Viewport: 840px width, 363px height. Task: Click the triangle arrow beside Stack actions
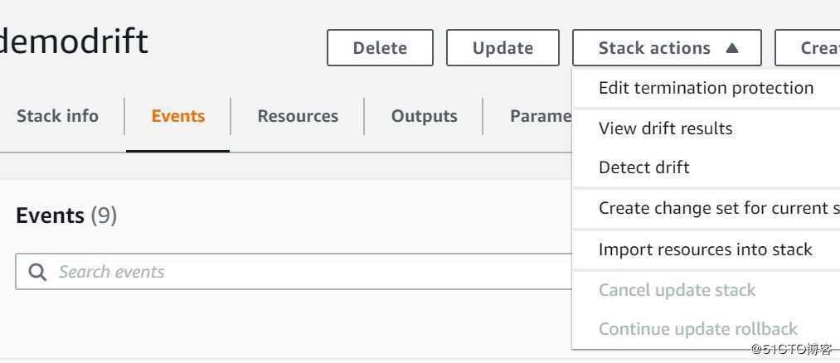click(731, 48)
